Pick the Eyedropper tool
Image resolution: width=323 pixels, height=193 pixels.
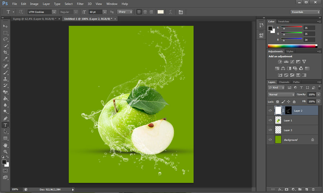(x=6, y=59)
